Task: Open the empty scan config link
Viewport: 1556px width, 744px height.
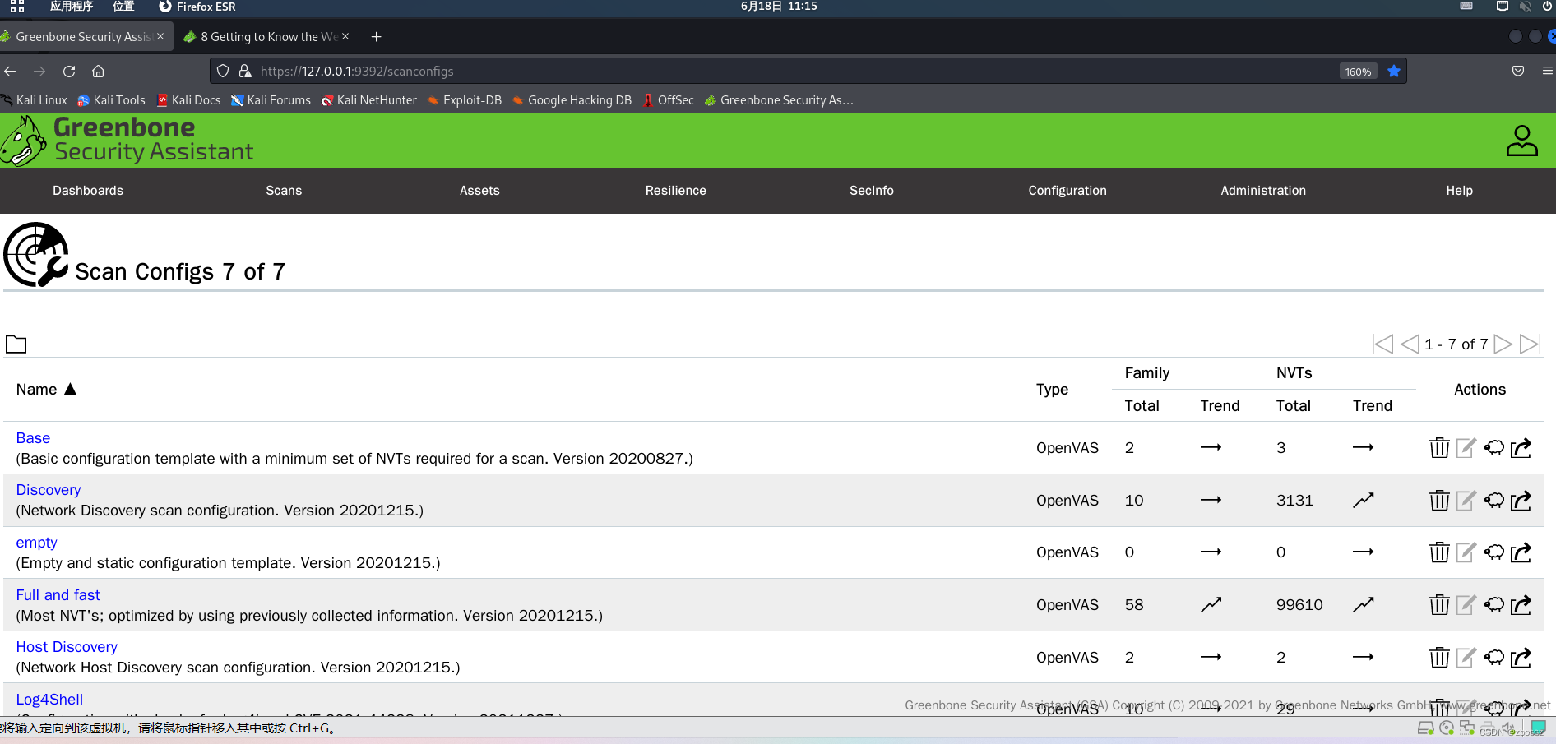Action: [37, 543]
